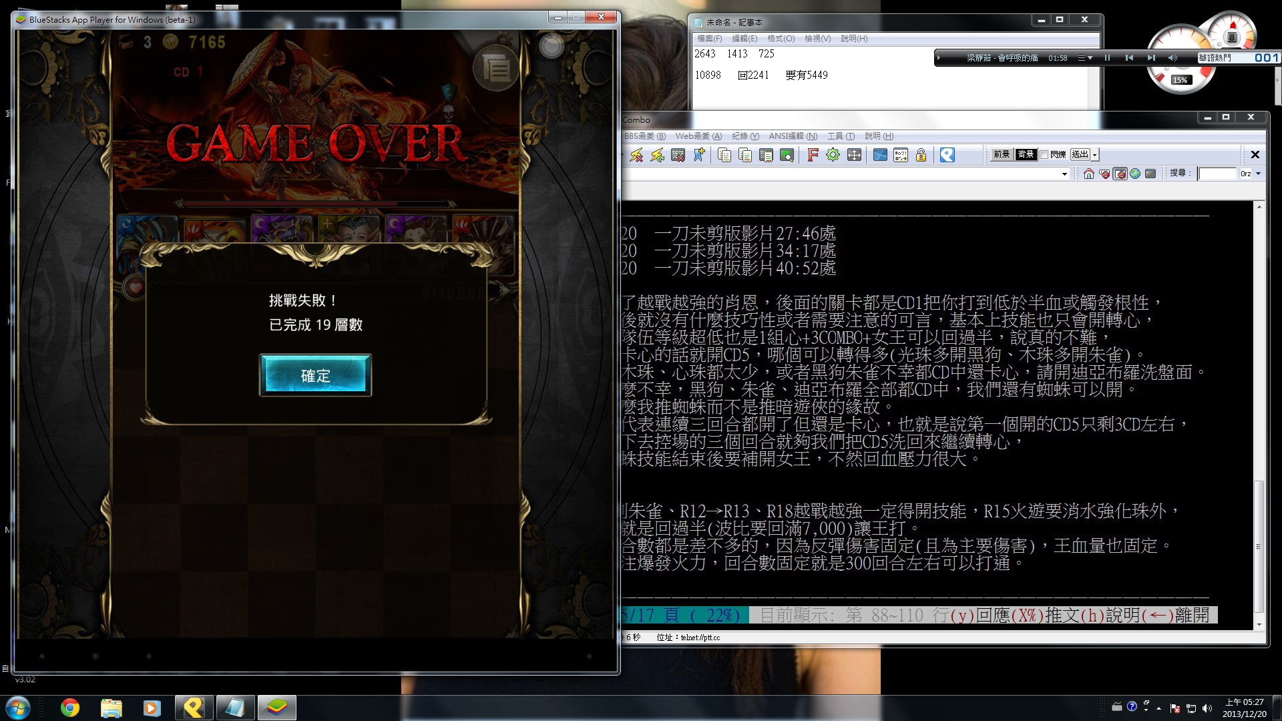Click the blue Q logo icon in PCMan

coord(947,155)
